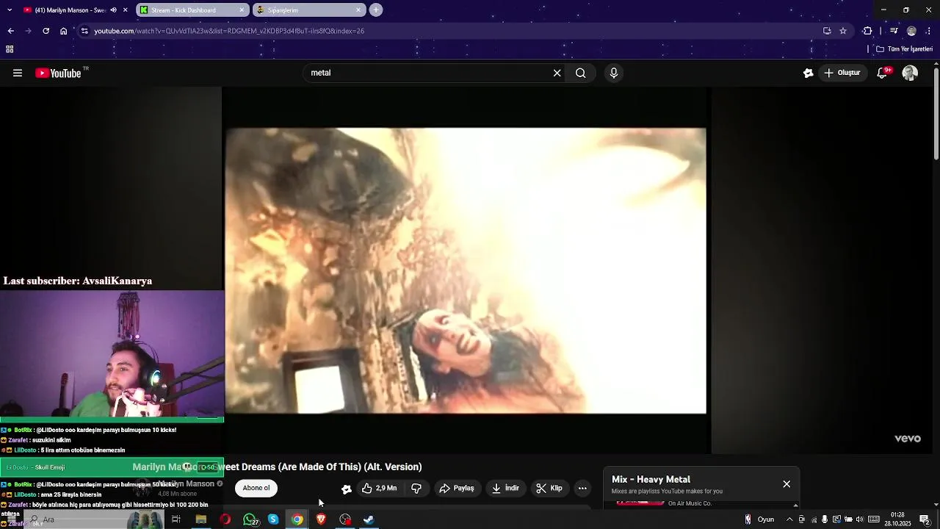Dislike the Marilyn Manson video
This screenshot has width=940, height=529.
click(416, 488)
